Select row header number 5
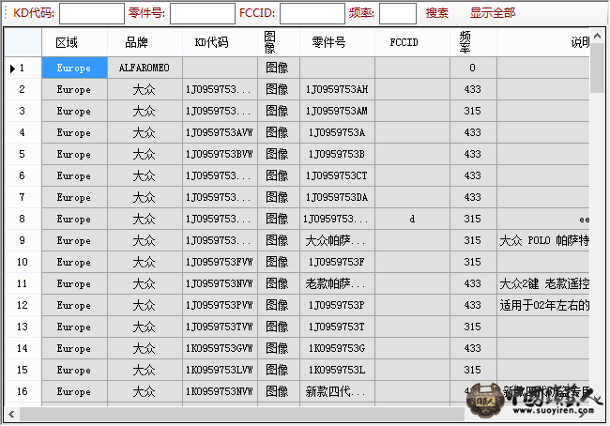This screenshot has width=610, height=426. (23, 154)
